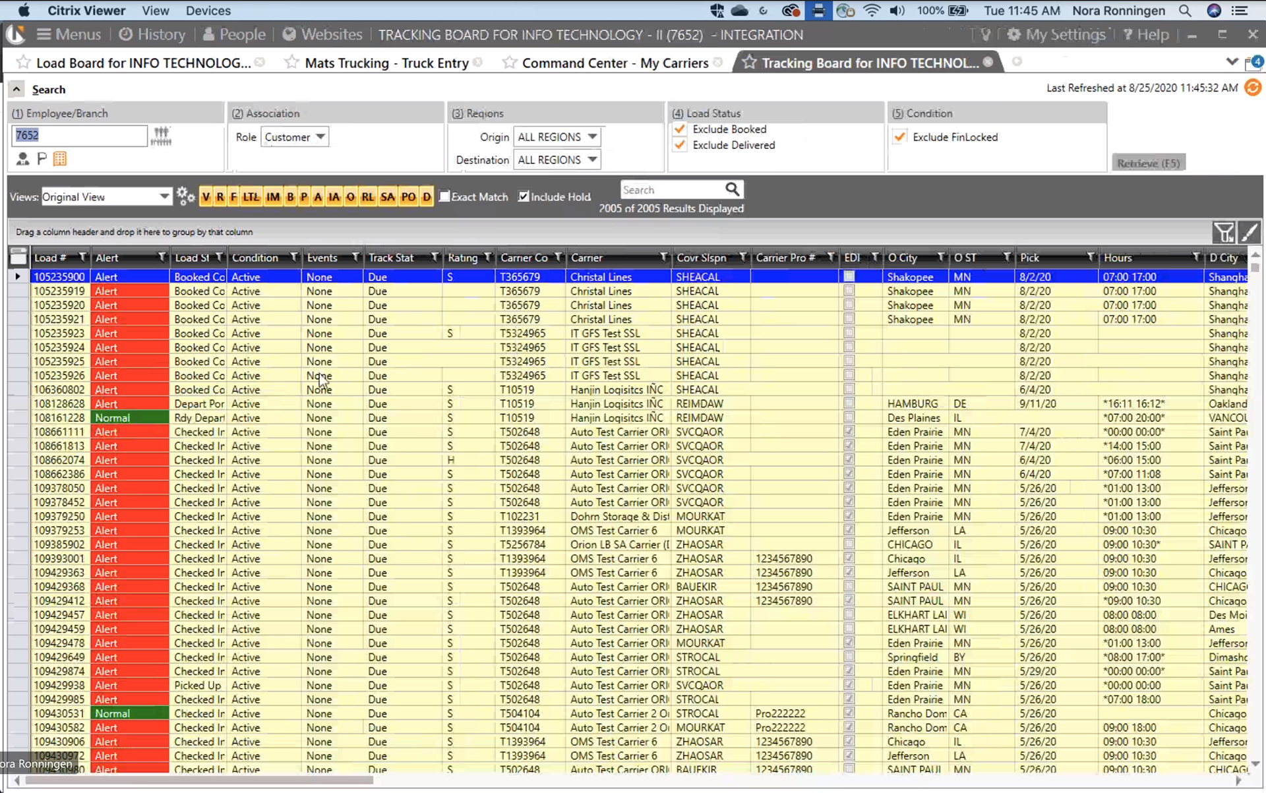Expand the tab list chevron at right

pos(1232,62)
